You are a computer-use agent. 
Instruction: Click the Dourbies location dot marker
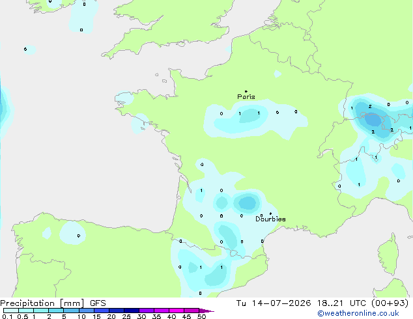[270, 214]
